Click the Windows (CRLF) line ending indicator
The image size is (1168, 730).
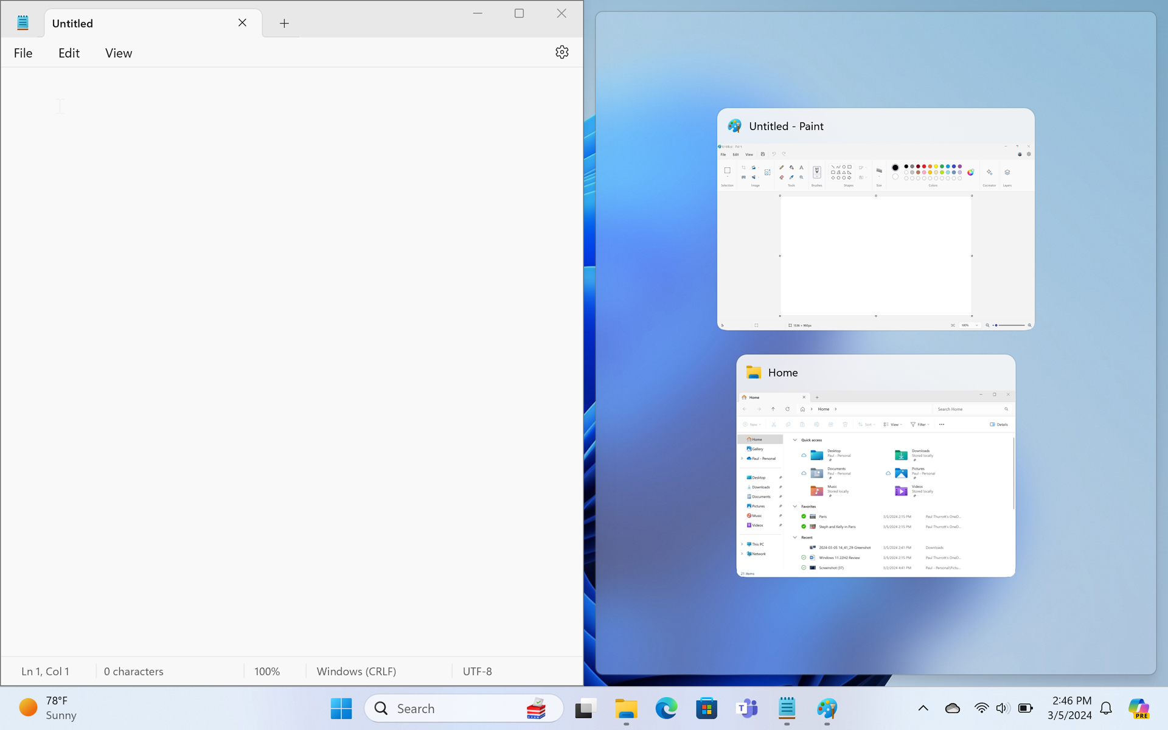pyautogui.click(x=356, y=671)
